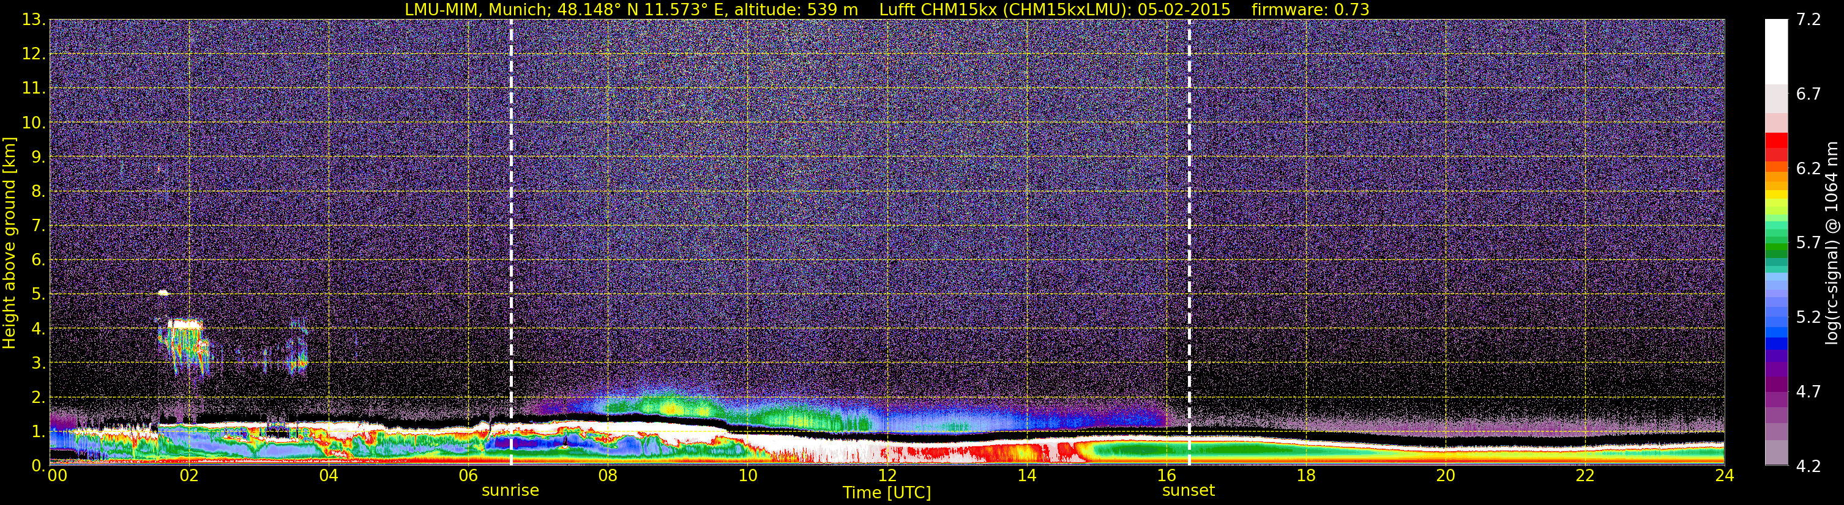Click time axis tick '06'
Viewport: 1844px width, 505px height.
[468, 476]
